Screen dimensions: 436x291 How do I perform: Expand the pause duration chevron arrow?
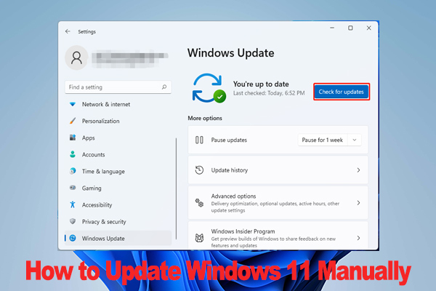point(355,140)
